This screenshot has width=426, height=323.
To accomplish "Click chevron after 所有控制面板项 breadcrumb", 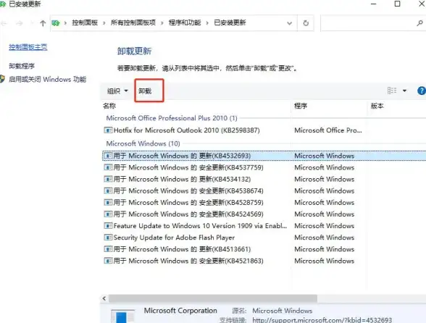I will pyautogui.click(x=162, y=23).
